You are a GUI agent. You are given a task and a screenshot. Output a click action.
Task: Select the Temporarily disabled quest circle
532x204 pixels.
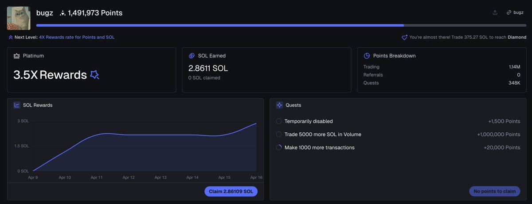click(279, 121)
